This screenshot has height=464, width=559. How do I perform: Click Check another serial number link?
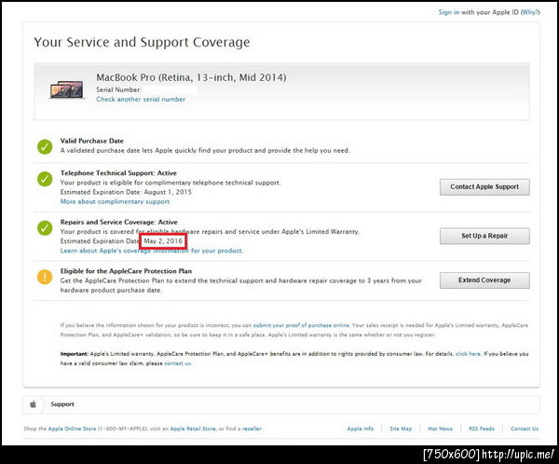click(141, 100)
